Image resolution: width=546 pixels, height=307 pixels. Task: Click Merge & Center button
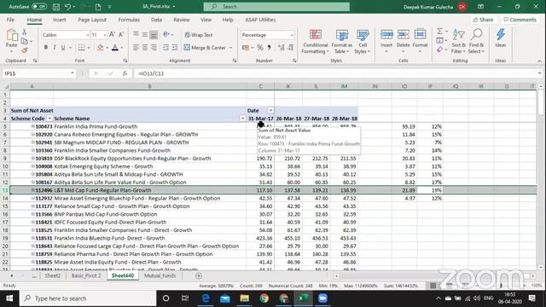coord(205,48)
